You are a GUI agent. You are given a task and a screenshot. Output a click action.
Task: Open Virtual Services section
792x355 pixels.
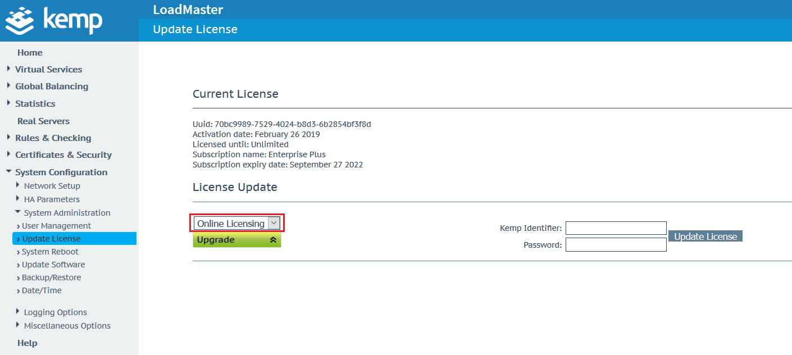pyautogui.click(x=48, y=70)
